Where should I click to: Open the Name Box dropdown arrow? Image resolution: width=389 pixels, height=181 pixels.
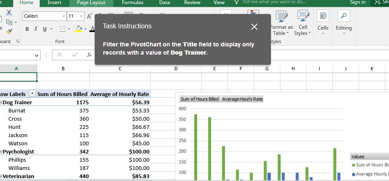tap(37, 55)
